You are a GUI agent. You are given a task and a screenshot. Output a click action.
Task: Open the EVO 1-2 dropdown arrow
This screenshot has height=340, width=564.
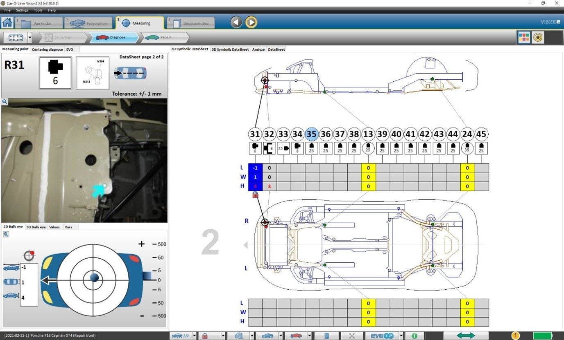coord(401,336)
